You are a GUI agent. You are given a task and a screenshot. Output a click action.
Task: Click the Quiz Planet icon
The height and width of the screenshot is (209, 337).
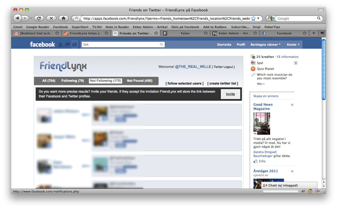pos(253,69)
